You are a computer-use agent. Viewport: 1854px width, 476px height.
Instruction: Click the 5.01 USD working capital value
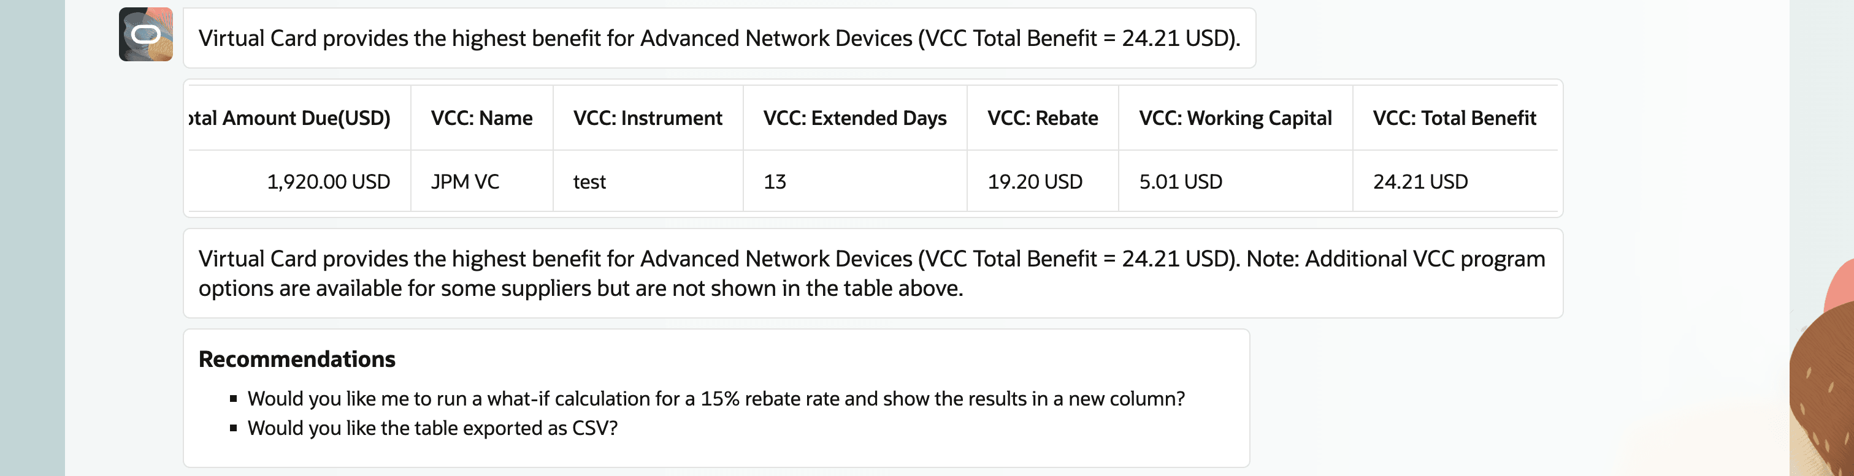1179,181
